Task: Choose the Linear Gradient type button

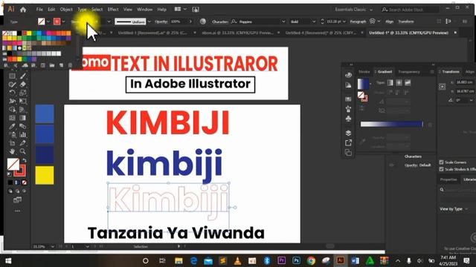Action: pos(390,82)
